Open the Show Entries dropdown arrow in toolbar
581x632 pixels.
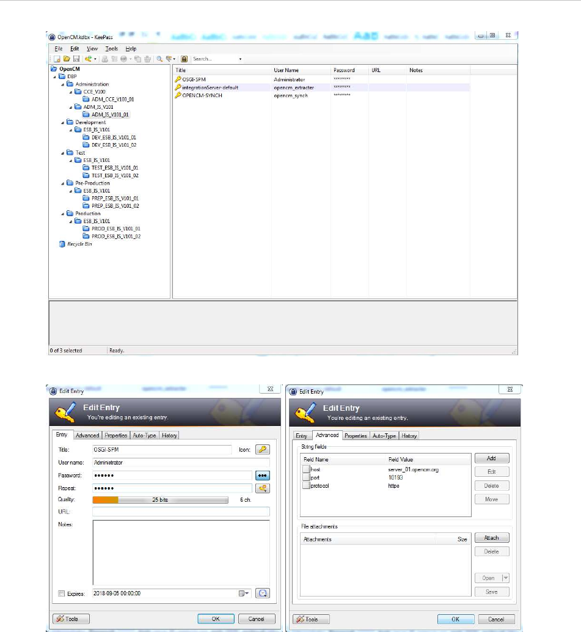click(174, 59)
